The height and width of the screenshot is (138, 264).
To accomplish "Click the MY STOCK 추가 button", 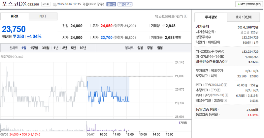I will coord(249,4).
